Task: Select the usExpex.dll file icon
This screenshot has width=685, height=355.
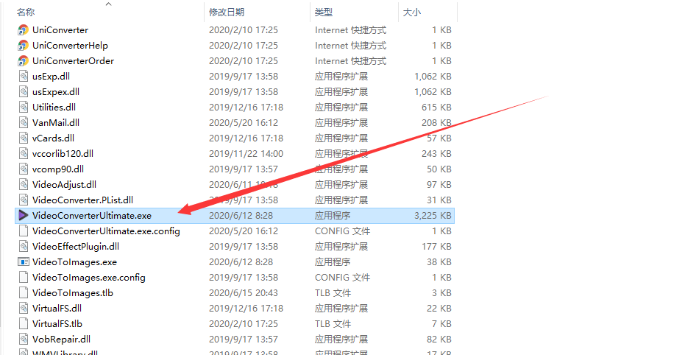Action: (24, 92)
